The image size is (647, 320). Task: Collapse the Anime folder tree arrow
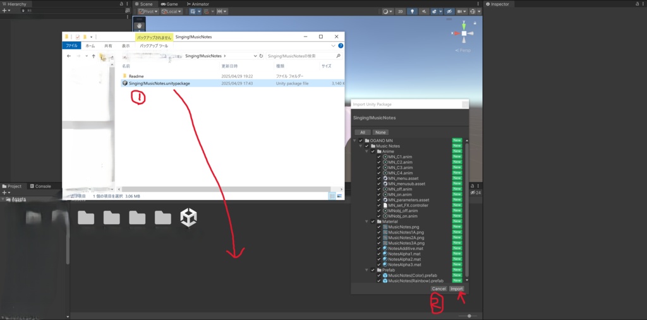(366, 151)
